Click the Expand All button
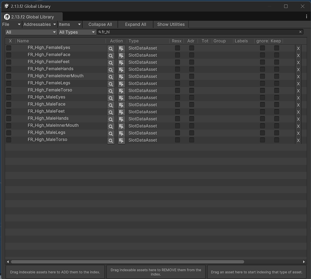 (x=135, y=24)
